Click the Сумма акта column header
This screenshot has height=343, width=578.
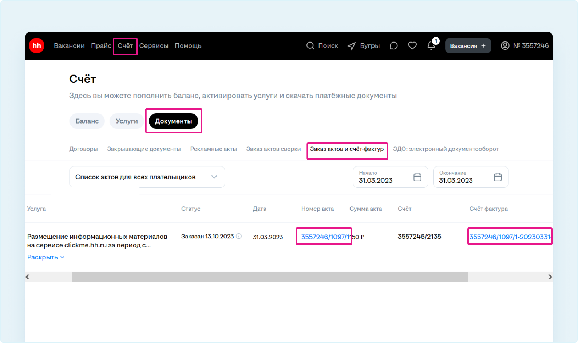pos(366,209)
